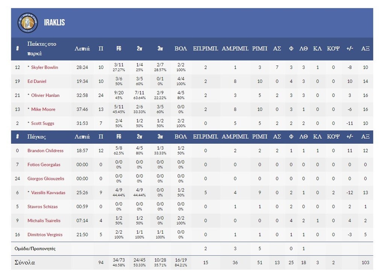Click the ΒΟΛ column header
The image size is (385, 273).
coord(181,49)
